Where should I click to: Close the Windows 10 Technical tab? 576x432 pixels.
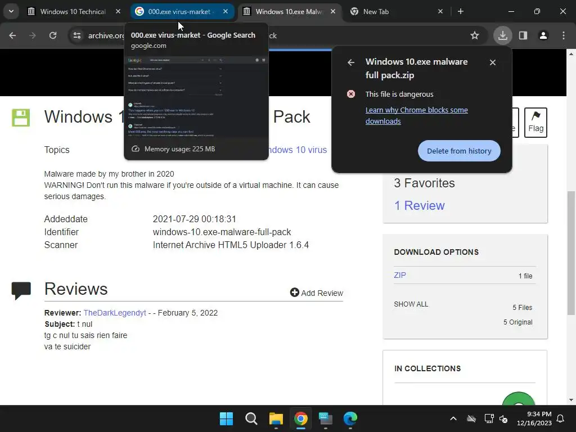(118, 12)
